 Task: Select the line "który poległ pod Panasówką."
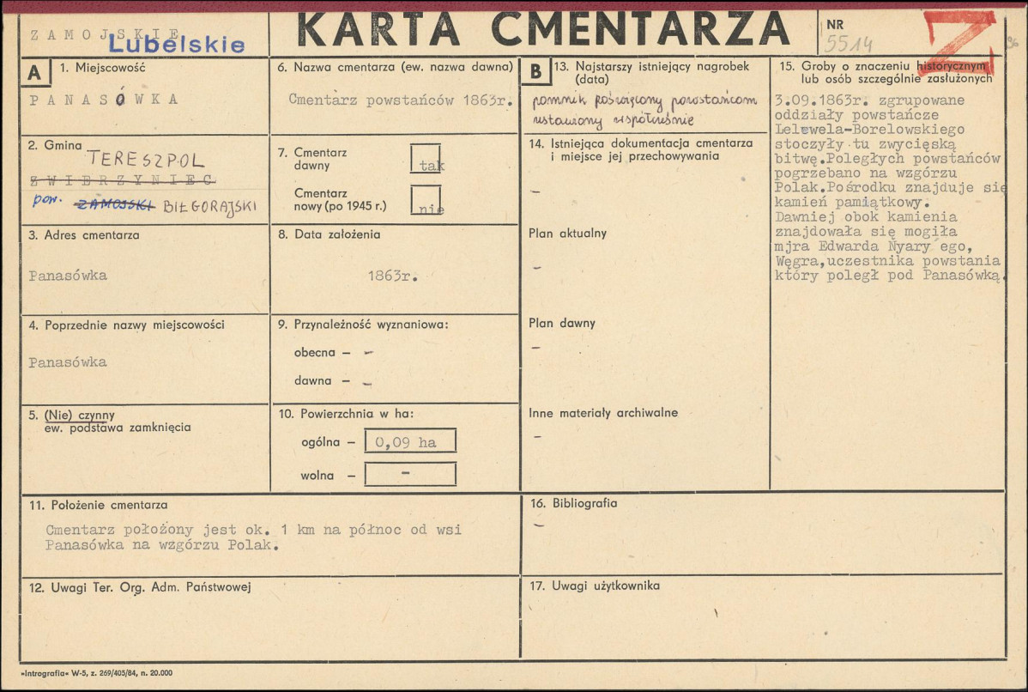(x=889, y=275)
